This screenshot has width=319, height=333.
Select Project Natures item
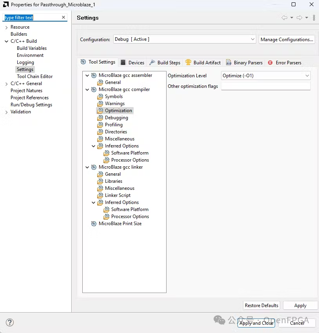pos(27,91)
